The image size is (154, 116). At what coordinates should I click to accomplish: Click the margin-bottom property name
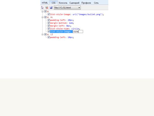click(58, 23)
